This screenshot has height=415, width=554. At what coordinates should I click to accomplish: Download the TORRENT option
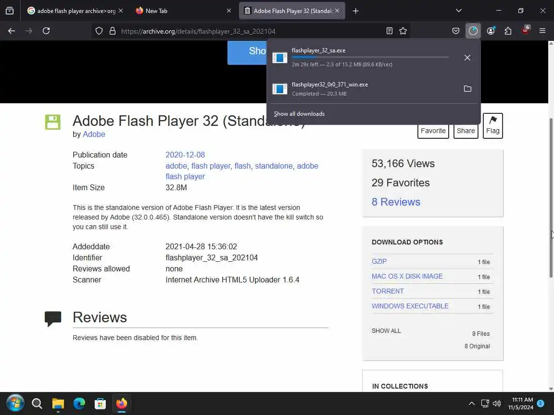(388, 291)
